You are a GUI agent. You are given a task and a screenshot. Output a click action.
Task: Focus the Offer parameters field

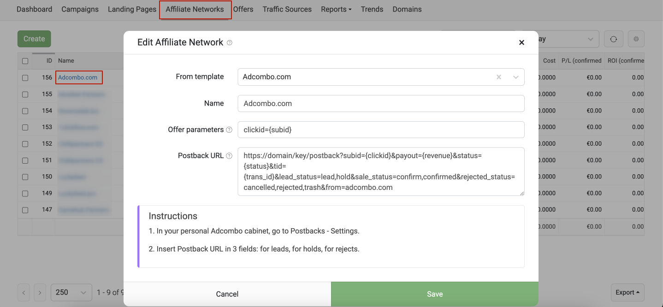pyautogui.click(x=381, y=130)
